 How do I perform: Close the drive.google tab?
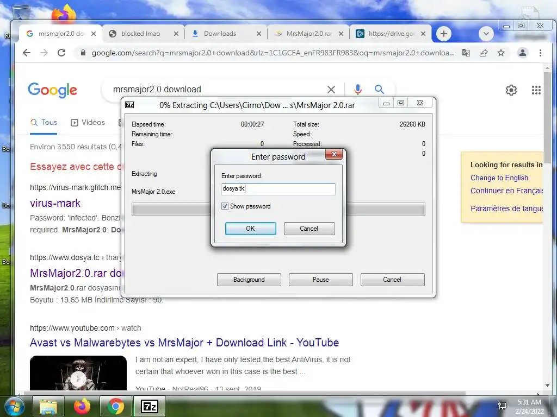423,34
